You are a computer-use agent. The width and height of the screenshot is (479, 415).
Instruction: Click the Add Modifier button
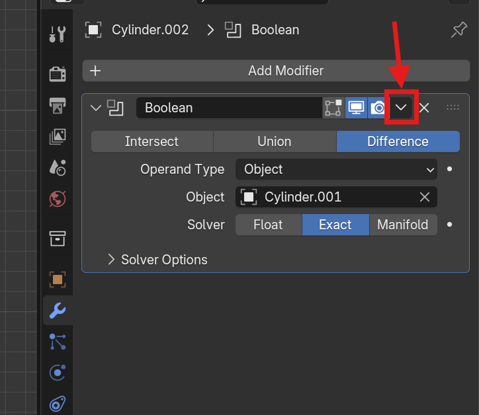(x=276, y=71)
